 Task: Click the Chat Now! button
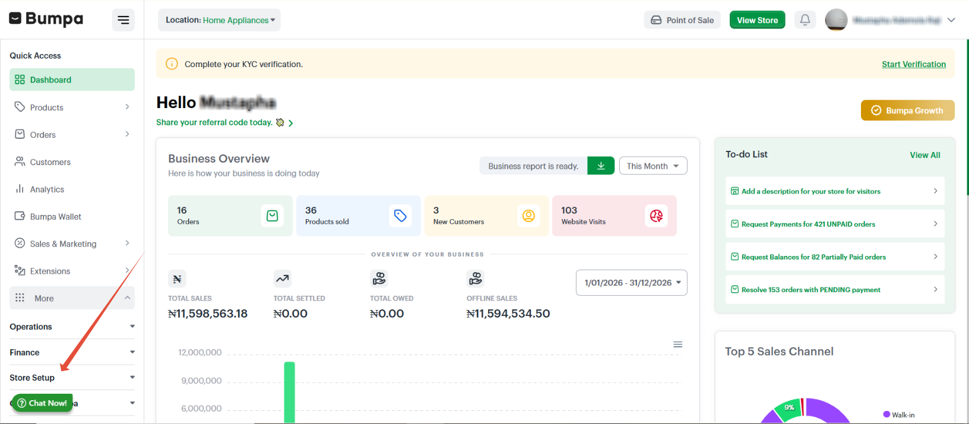[x=42, y=403]
